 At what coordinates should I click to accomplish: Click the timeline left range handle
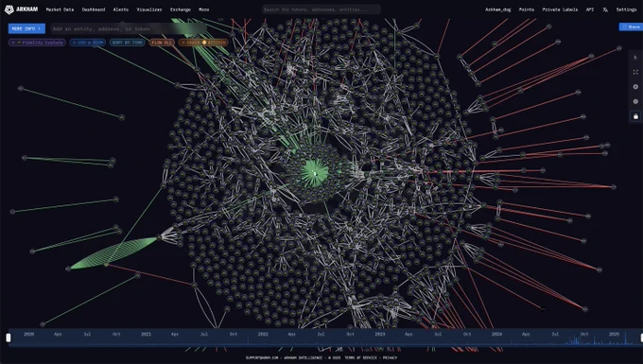click(x=9, y=338)
